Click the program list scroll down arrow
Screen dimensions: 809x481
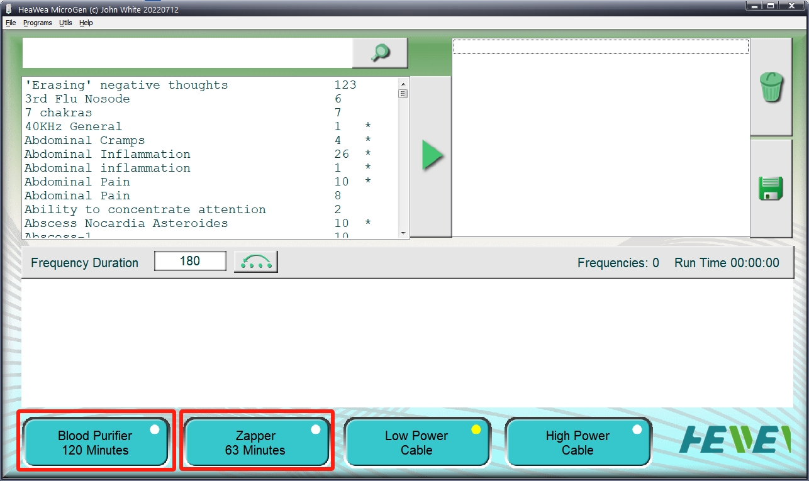point(403,233)
